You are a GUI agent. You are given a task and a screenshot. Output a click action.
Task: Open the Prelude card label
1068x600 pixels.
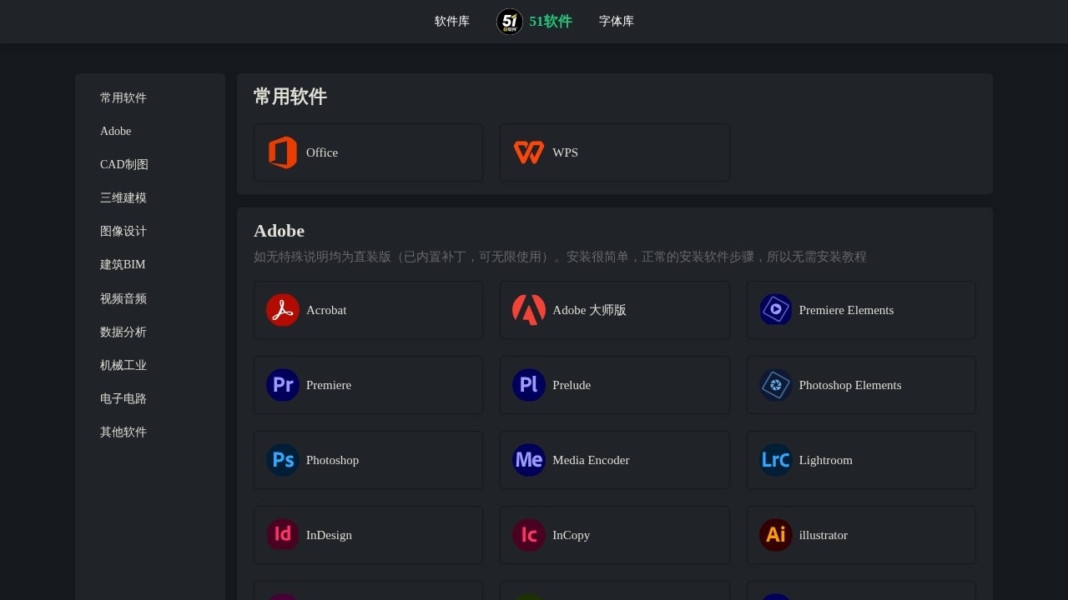572,385
